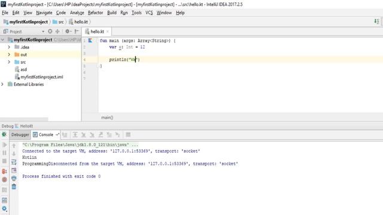Image resolution: width=383 pixels, height=215 pixels.
Task: Click Project panel horizontal scrollbar
Action: coord(24,119)
